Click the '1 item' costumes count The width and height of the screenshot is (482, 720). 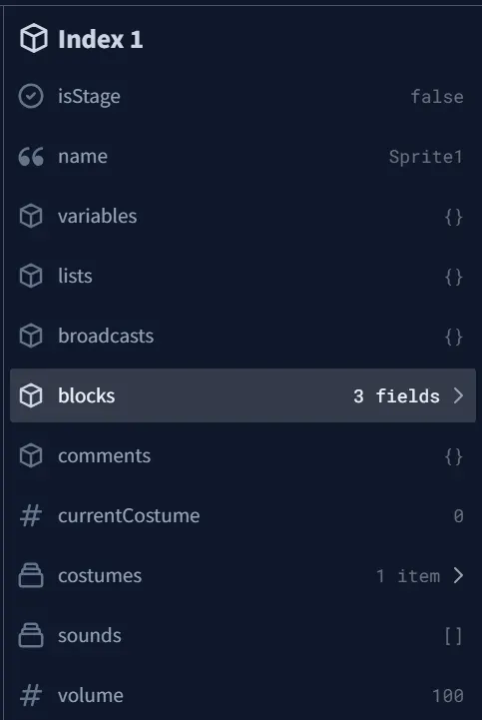tap(407, 576)
